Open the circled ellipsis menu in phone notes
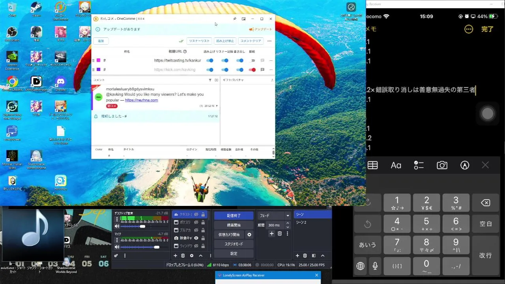Image resolution: width=505 pixels, height=284 pixels. (469, 29)
